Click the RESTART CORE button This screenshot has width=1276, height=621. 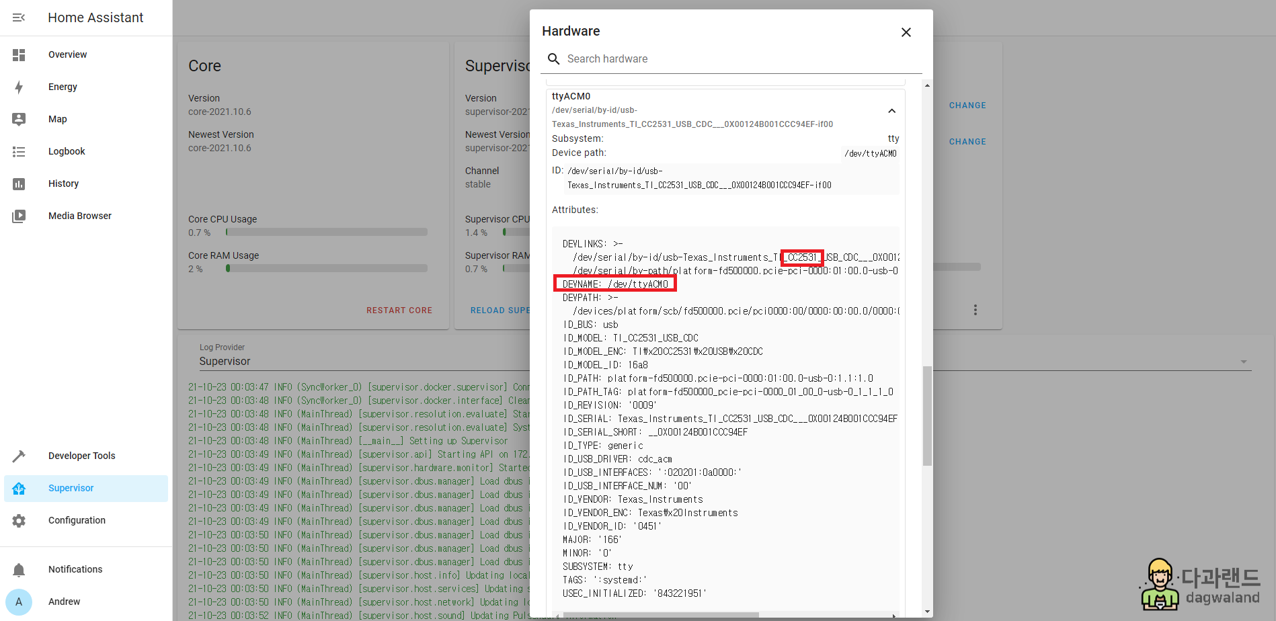coord(399,310)
